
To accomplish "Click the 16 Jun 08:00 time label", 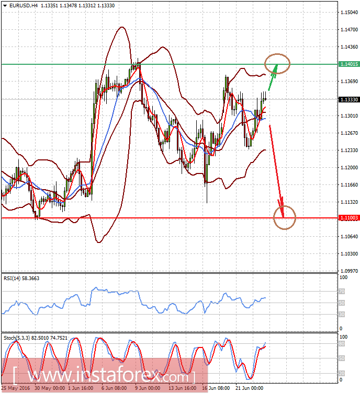I will tap(216, 388).
